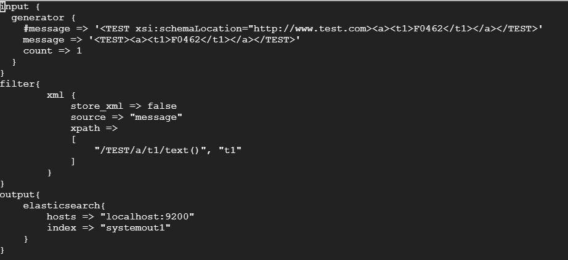Click the 'elasticsearch{' plugin name

64,206
